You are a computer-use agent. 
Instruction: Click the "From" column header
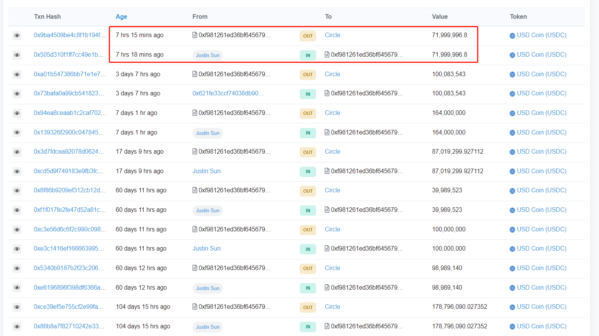200,16
